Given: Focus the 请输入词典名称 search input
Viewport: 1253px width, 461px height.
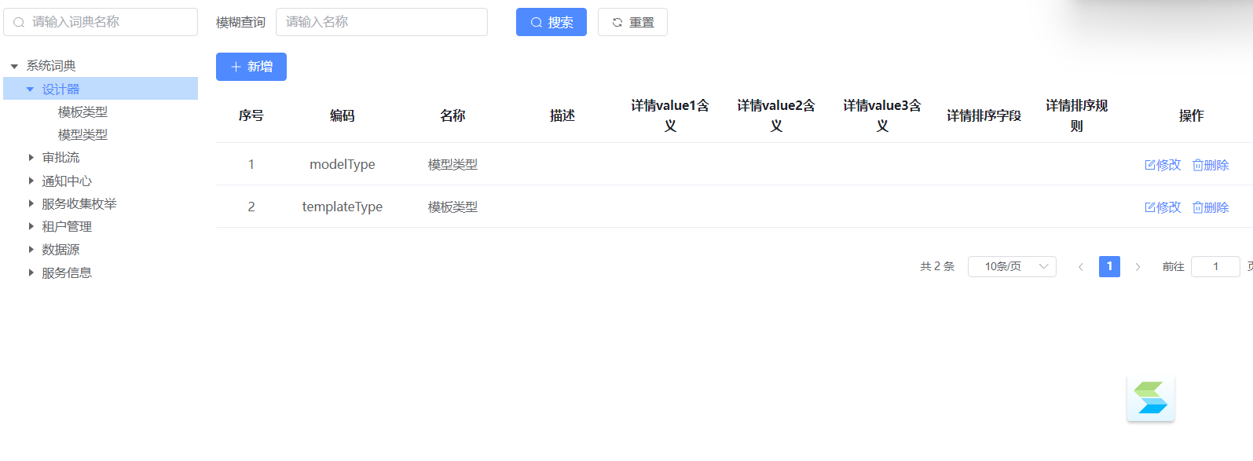Looking at the screenshot, I should pyautogui.click(x=101, y=22).
